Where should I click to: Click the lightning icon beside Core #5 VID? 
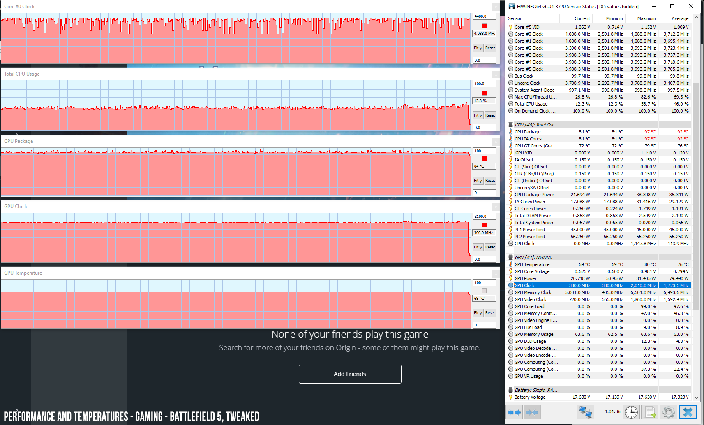click(510, 27)
